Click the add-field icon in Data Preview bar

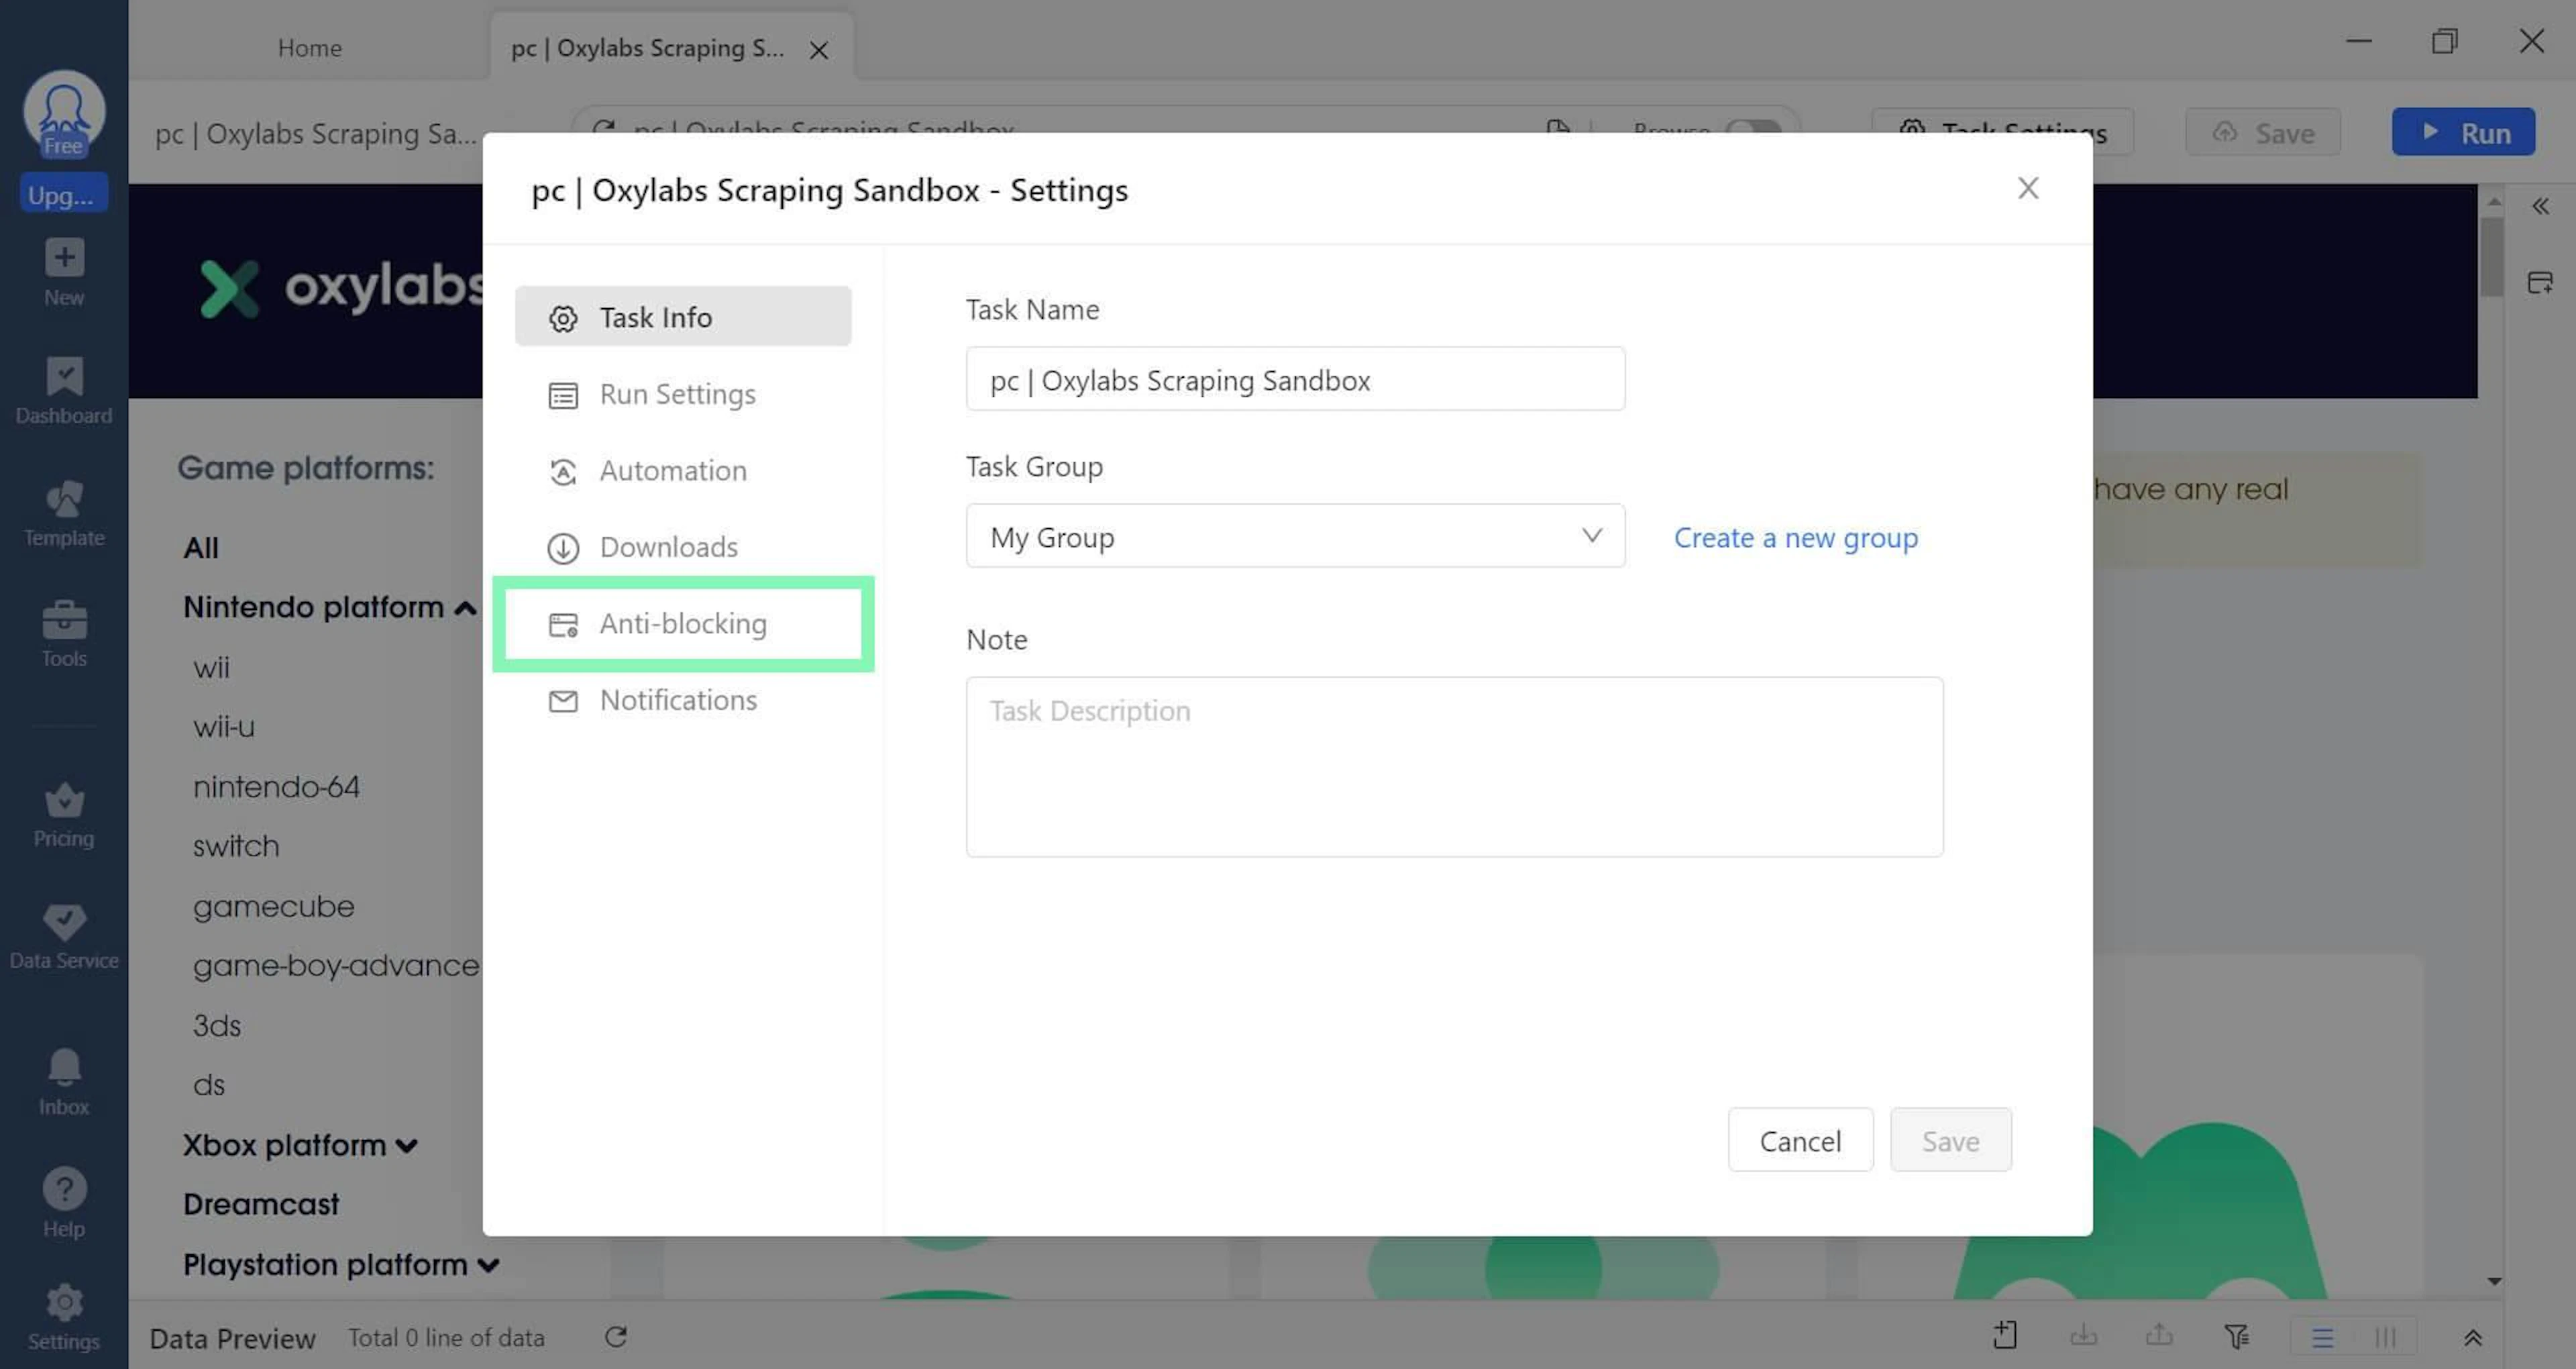click(x=2005, y=1335)
